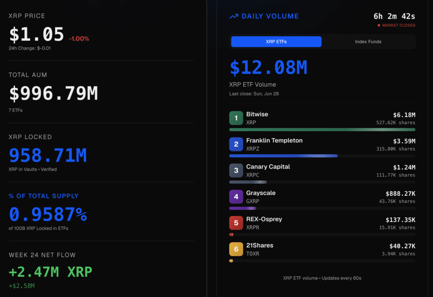Click the Daily Volume trend arrow icon

point(233,16)
